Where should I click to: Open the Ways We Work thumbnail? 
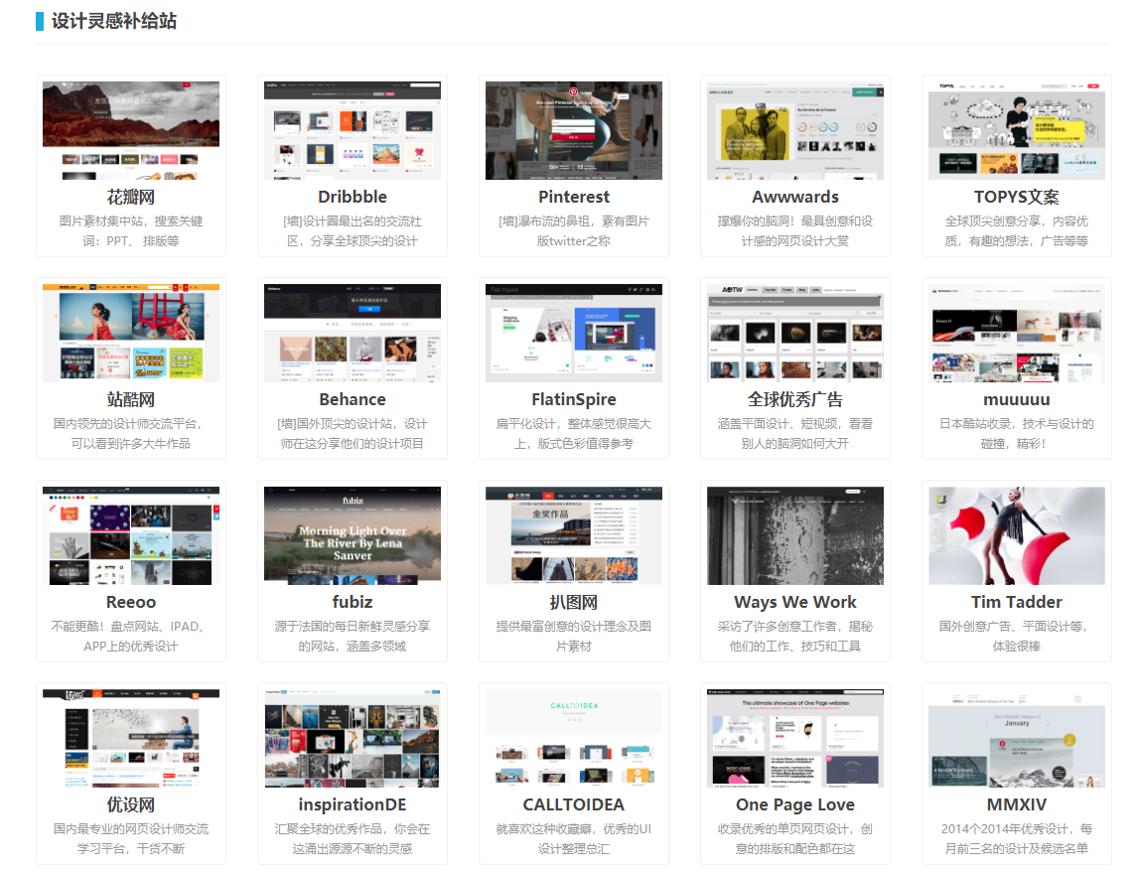[x=795, y=535]
